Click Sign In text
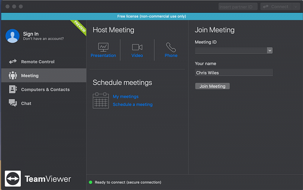The width and height of the screenshot is (303, 190). pyautogui.click(x=31, y=34)
